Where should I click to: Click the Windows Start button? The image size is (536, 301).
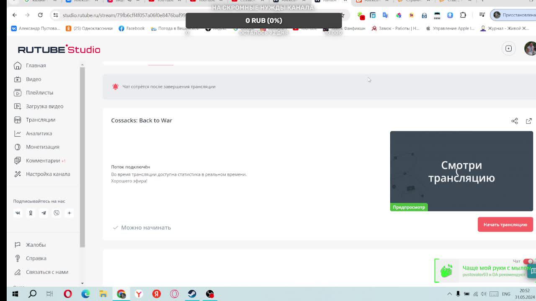[15, 294]
